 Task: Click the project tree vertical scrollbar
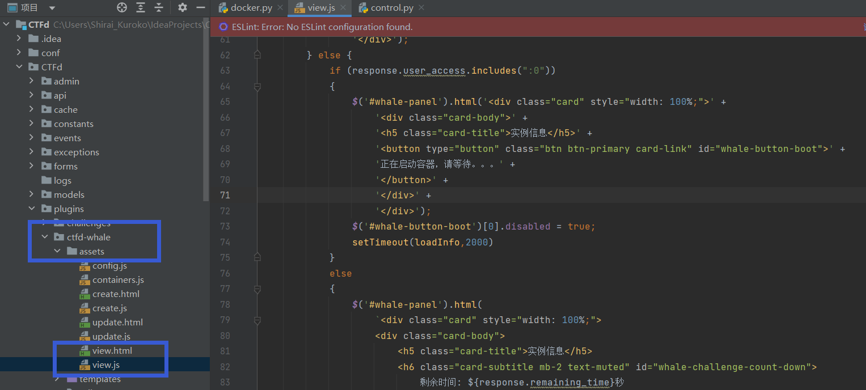pyautogui.click(x=206, y=113)
